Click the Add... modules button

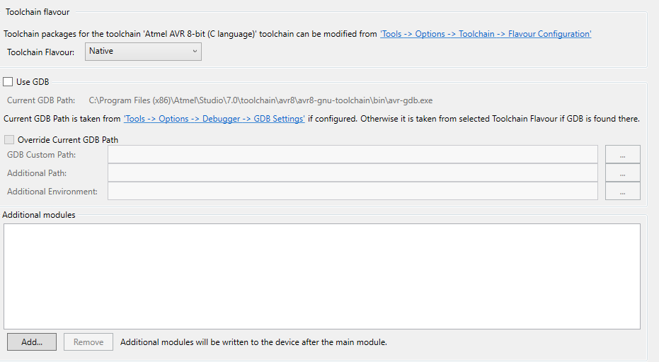point(32,341)
